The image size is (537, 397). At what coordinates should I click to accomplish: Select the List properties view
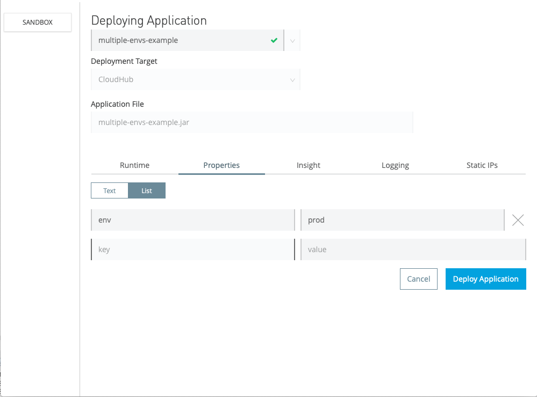[x=147, y=190]
